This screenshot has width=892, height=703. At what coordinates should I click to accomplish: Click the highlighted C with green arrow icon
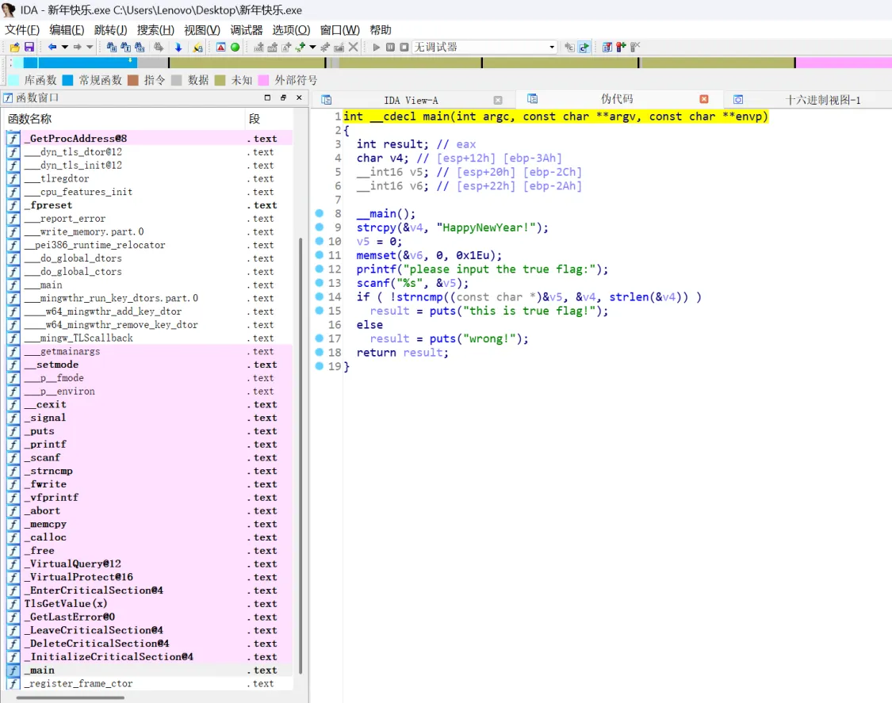click(x=584, y=48)
